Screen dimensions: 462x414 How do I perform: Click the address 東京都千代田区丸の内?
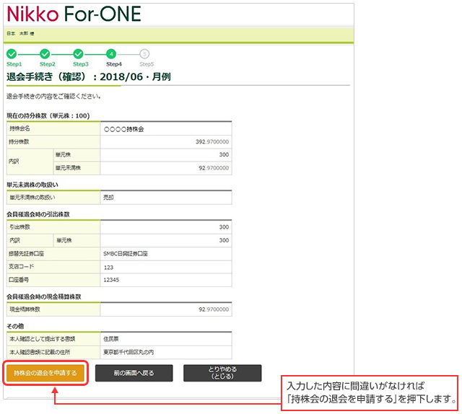(x=130, y=351)
